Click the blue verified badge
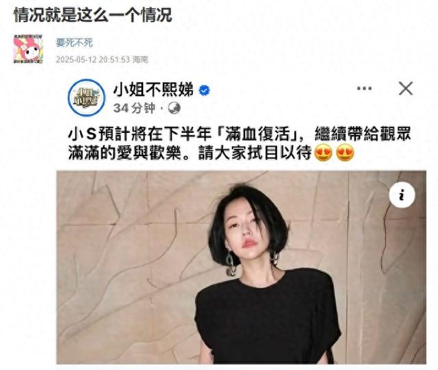This screenshot has height=370, width=438. (x=205, y=90)
